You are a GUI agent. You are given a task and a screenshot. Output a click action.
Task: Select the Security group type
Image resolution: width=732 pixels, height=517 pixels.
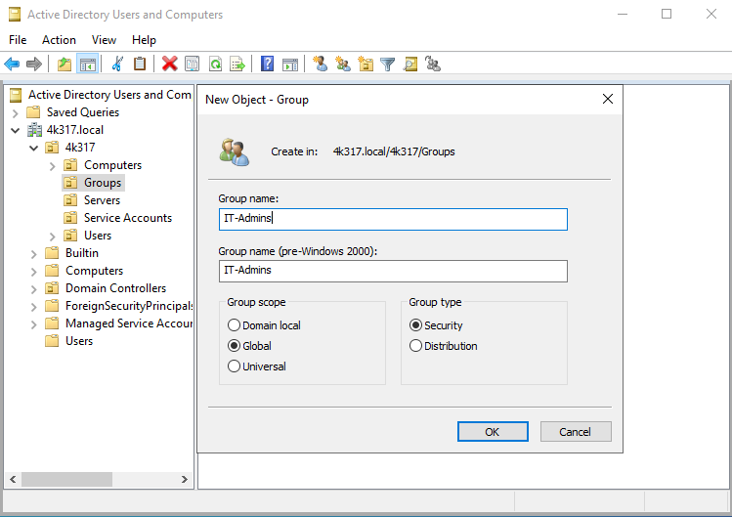pyautogui.click(x=436, y=325)
